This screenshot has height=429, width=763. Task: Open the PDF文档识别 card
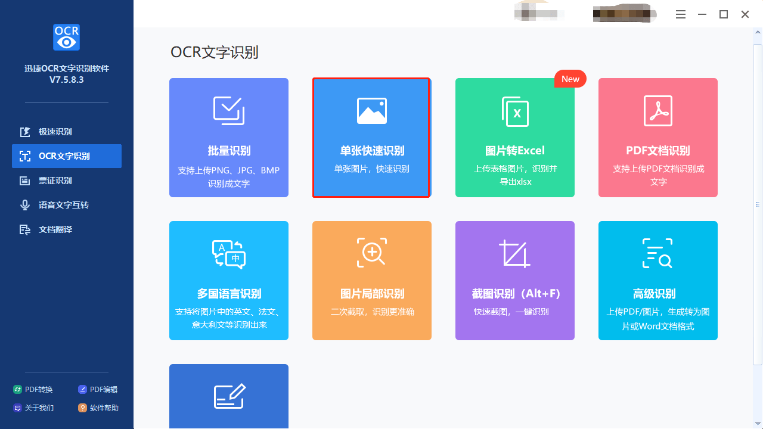click(x=658, y=138)
